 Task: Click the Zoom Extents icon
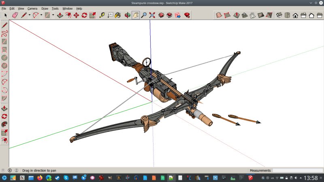click(x=152, y=15)
